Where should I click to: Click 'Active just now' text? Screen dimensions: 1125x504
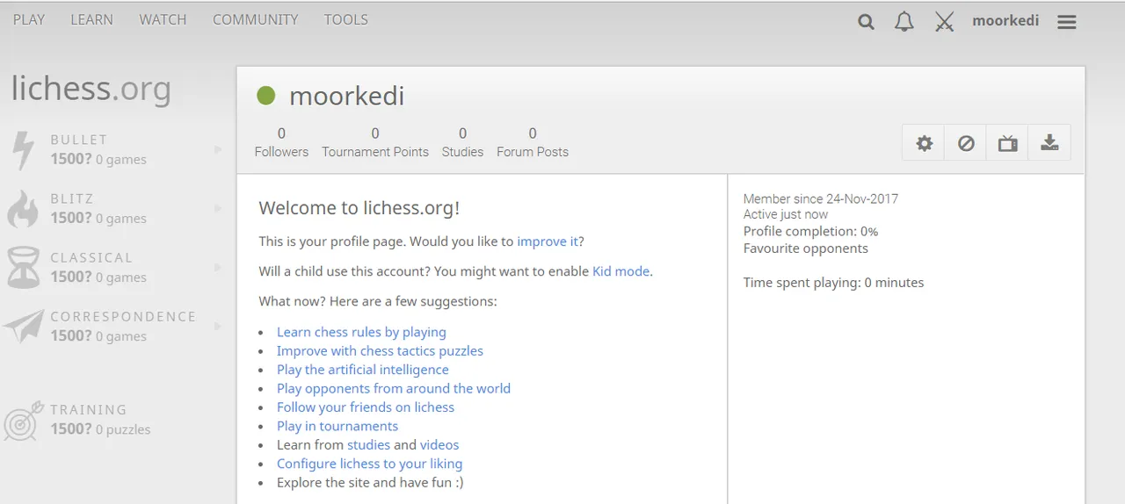click(x=786, y=214)
